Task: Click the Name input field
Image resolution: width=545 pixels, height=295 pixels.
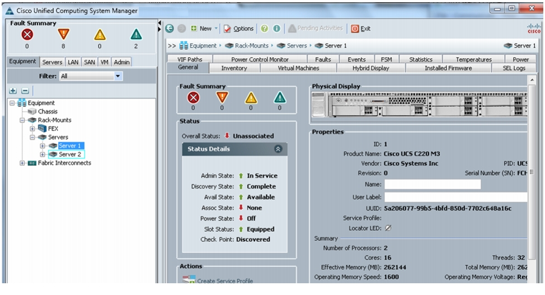Action: (x=433, y=184)
